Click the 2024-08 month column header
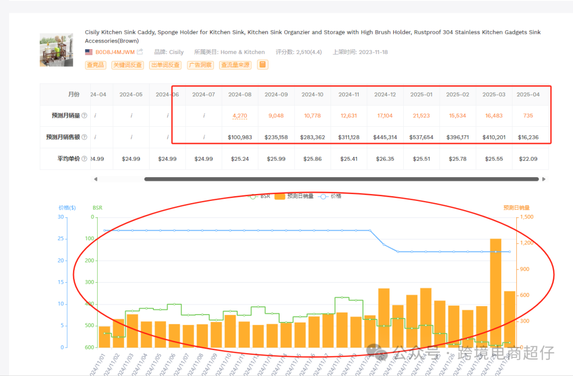 point(240,94)
